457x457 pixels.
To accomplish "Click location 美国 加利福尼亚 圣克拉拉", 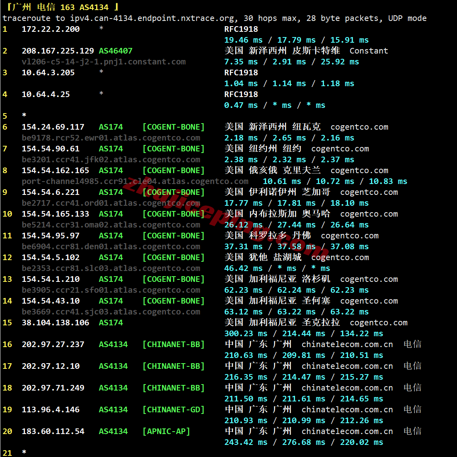I will pyautogui.click(x=282, y=323).
